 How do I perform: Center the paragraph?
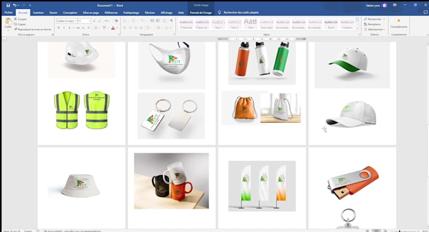pos(130,28)
